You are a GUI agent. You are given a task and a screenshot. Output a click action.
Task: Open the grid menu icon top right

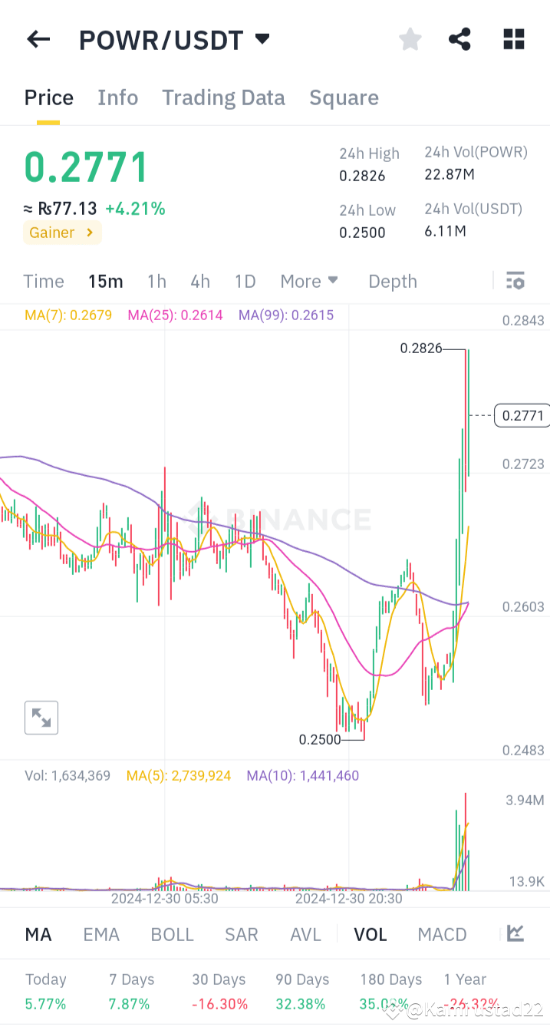coord(512,39)
